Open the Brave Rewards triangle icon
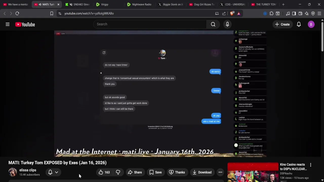The width and height of the screenshot is (324, 182). pos(238,13)
